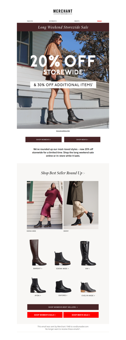Choose the brown Bardot tall boot image
This screenshot has height=340, width=126.
38,252
